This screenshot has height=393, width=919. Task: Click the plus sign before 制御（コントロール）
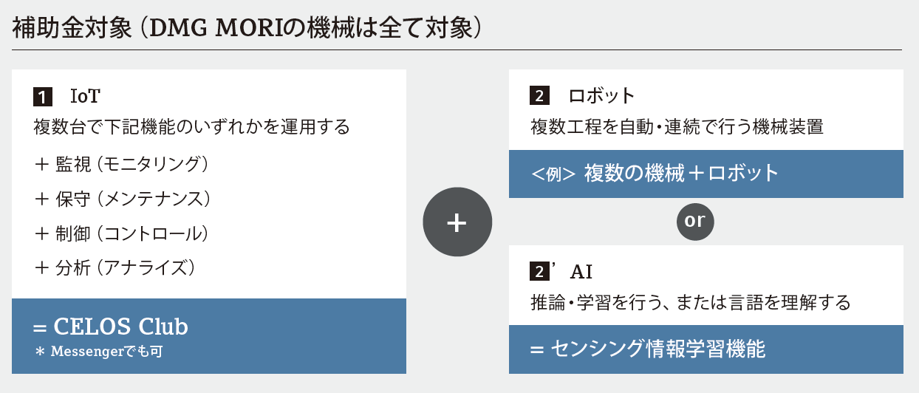pyautogui.click(x=41, y=233)
